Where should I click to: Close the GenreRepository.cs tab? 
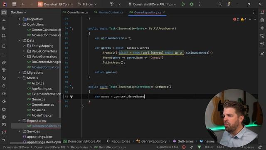coord(164,12)
